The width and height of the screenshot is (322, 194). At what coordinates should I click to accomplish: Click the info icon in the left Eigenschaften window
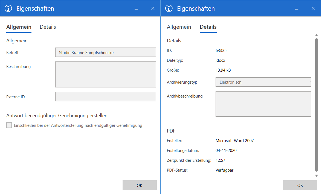pos(8,8)
